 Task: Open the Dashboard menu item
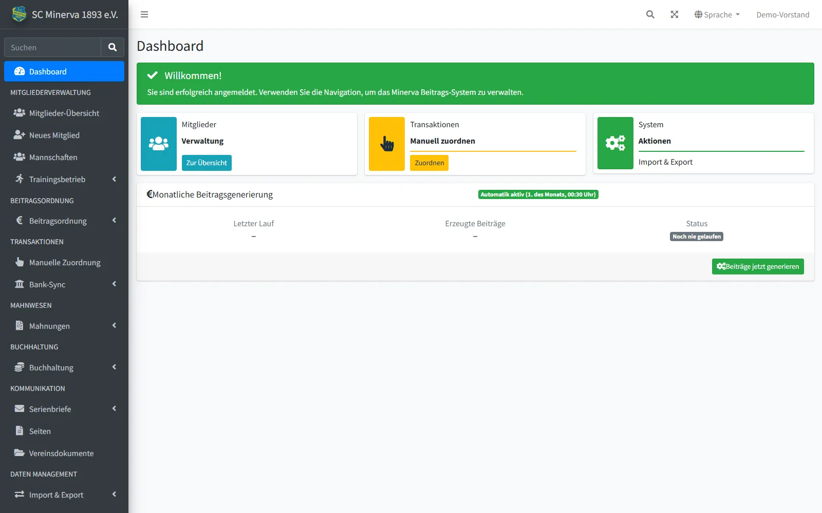coord(64,71)
